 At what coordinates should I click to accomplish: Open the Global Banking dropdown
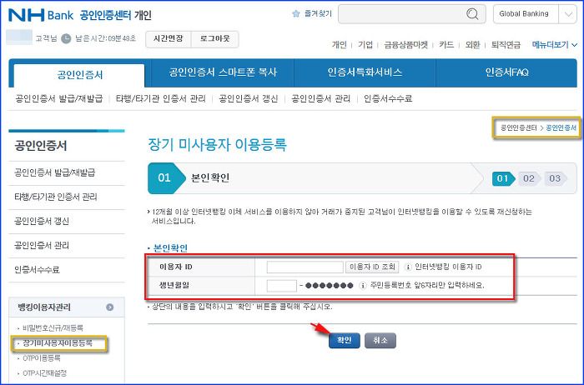click(535, 14)
